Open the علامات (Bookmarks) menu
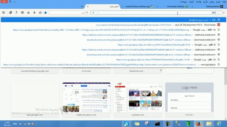This screenshot has height=127, width=227. point(198,2)
